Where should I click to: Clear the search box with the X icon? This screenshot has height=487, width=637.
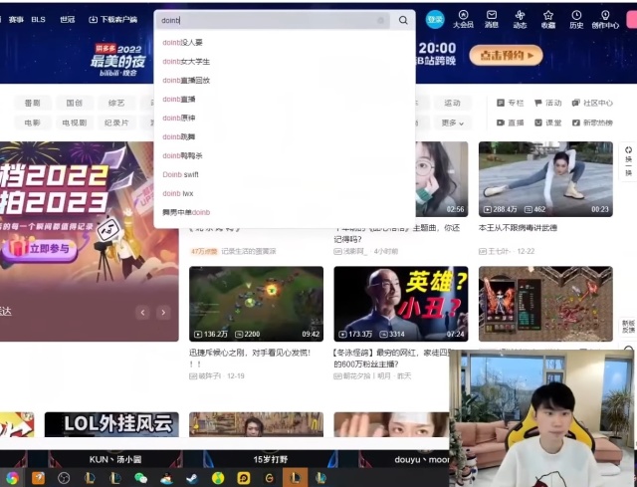[x=380, y=20]
